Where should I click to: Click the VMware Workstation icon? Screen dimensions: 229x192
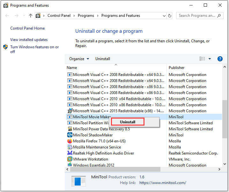coord(70,159)
